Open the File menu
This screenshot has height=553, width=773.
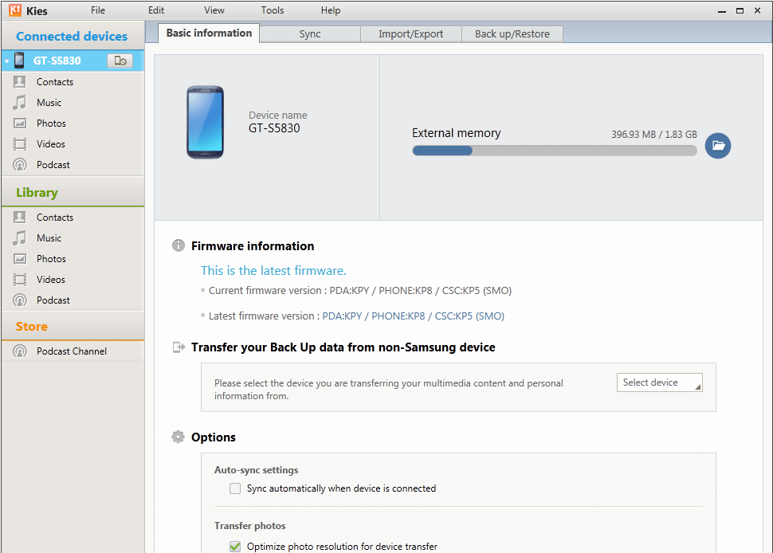tap(98, 10)
